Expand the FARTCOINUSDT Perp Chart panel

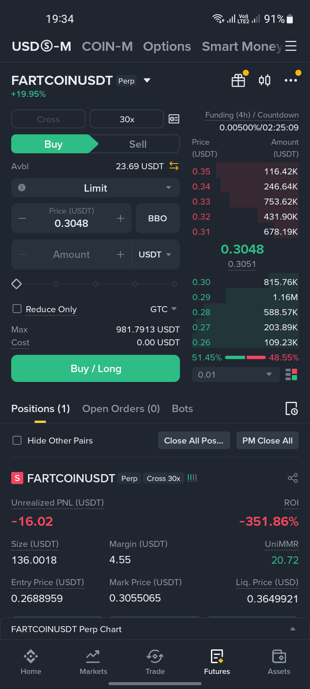(x=155, y=629)
